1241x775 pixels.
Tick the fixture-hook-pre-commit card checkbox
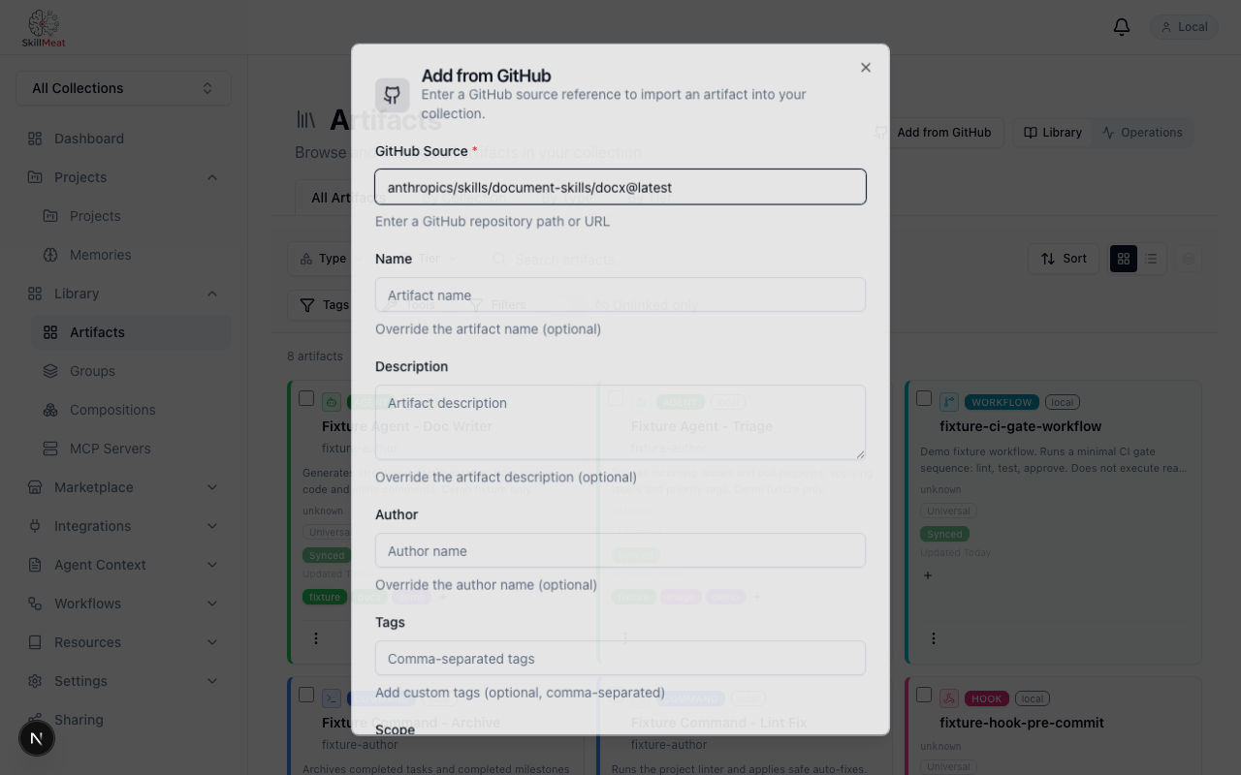click(924, 695)
